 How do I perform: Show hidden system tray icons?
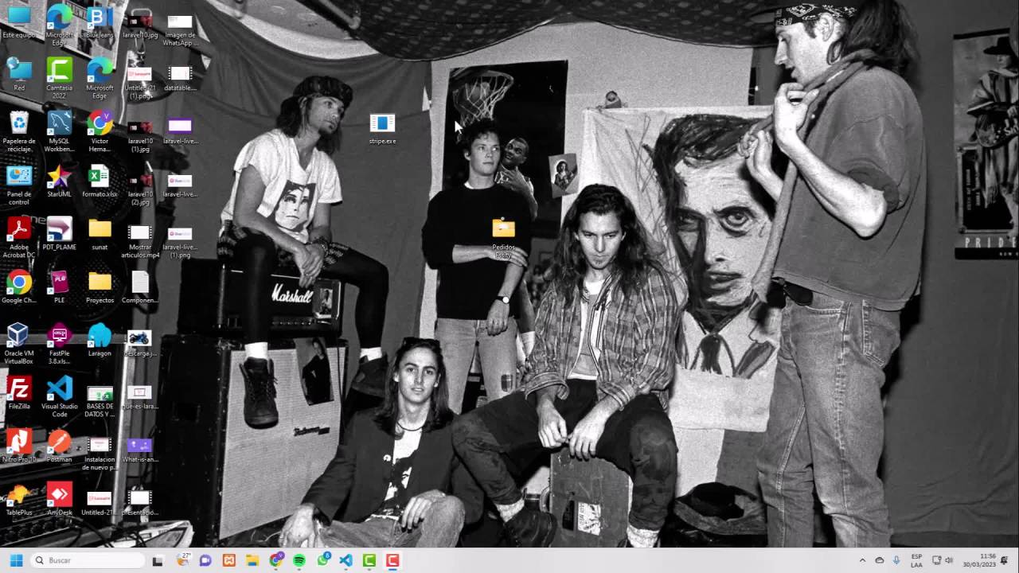861,560
